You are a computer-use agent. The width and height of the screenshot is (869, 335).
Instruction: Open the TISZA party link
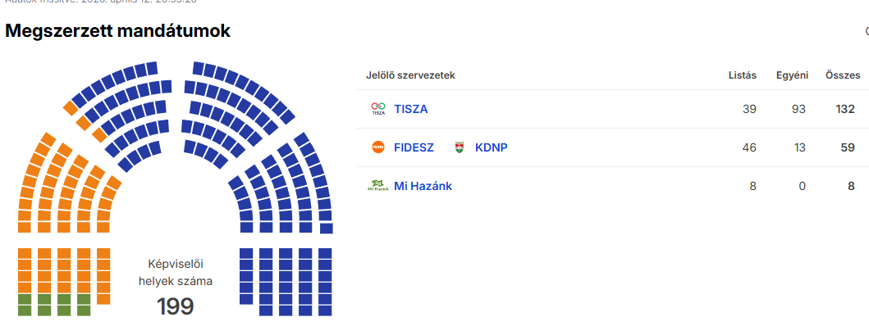click(410, 109)
